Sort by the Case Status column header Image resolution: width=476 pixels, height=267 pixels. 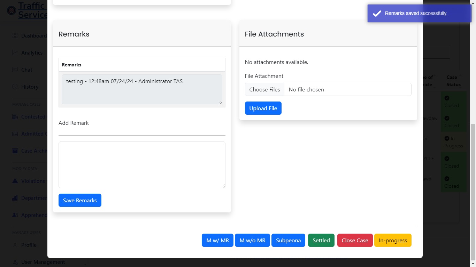click(x=453, y=81)
